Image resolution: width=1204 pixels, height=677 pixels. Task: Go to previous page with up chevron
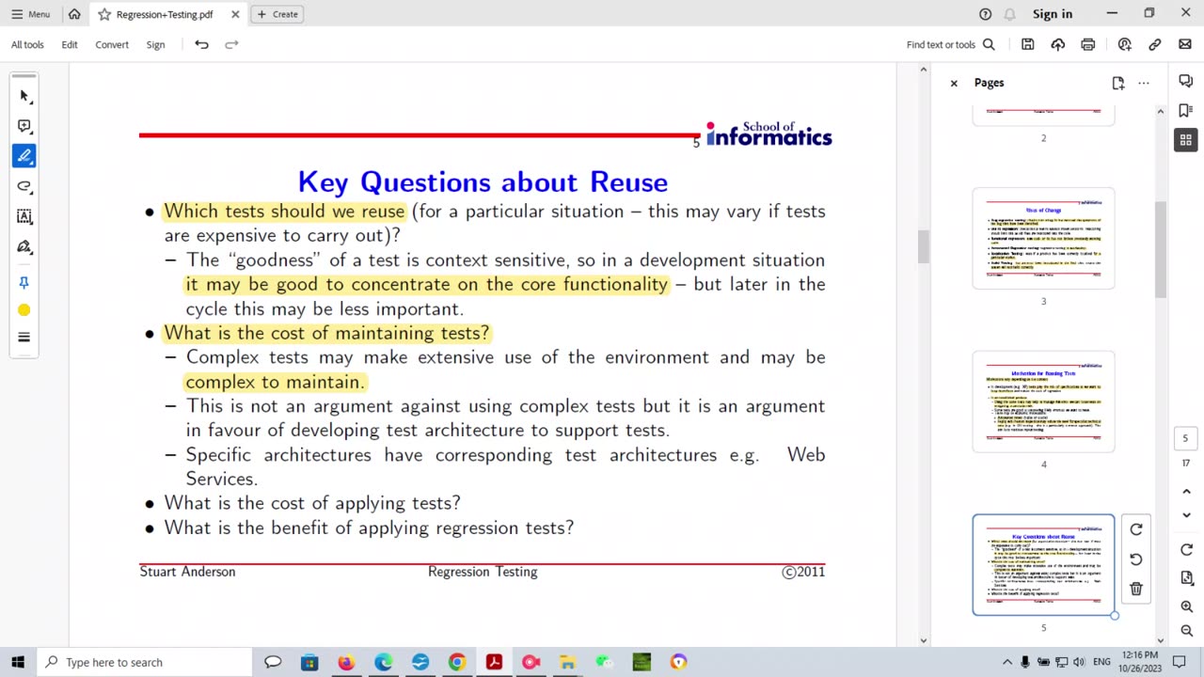[x=1185, y=492]
